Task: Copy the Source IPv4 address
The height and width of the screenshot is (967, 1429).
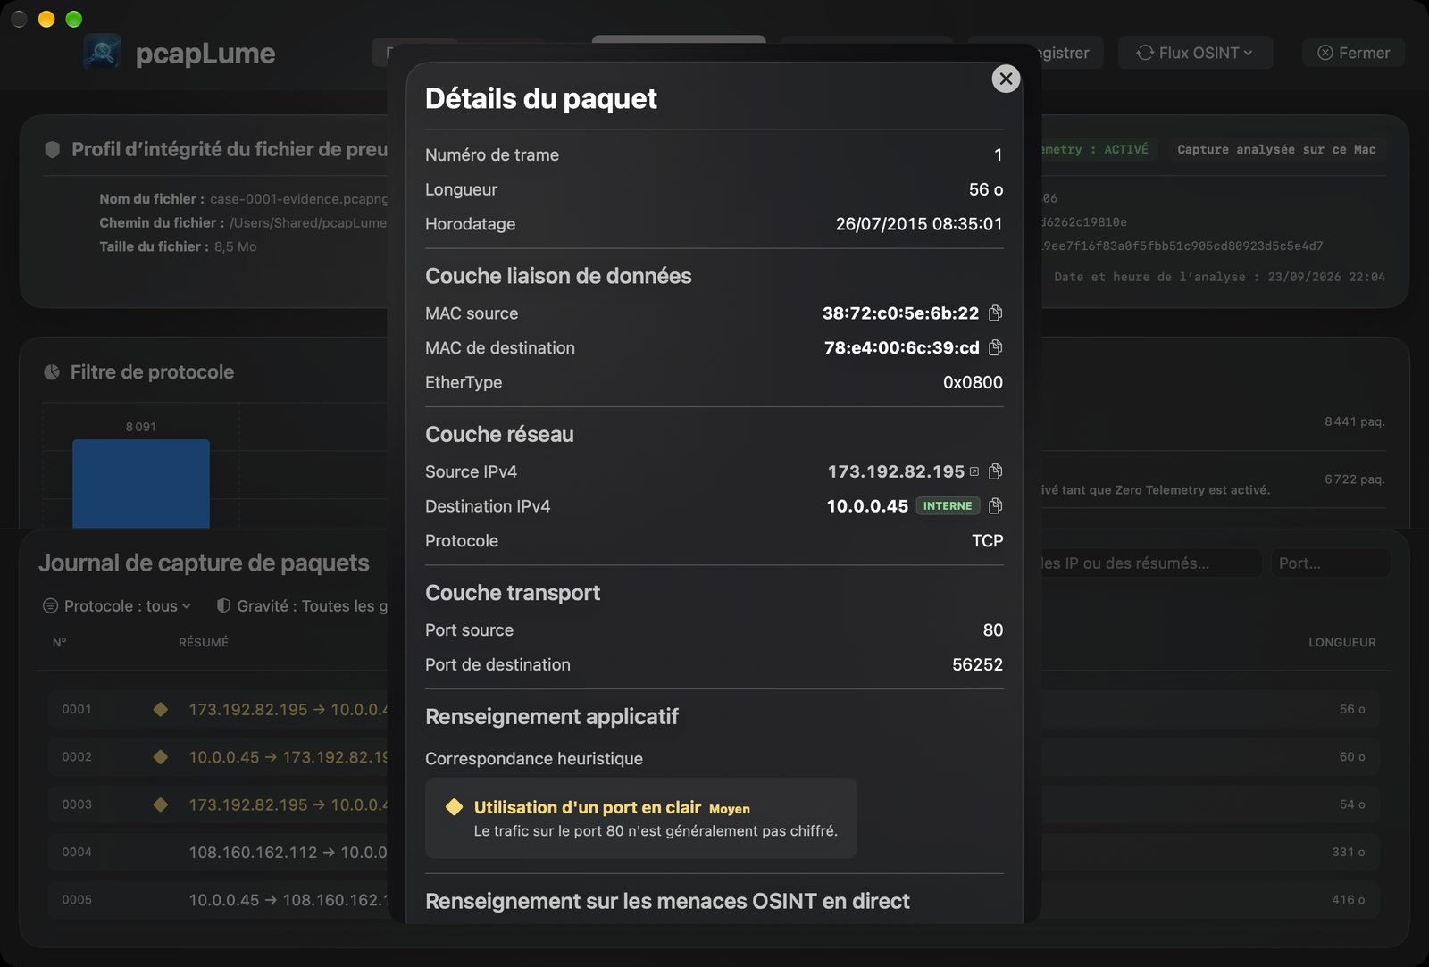Action: tap(996, 471)
